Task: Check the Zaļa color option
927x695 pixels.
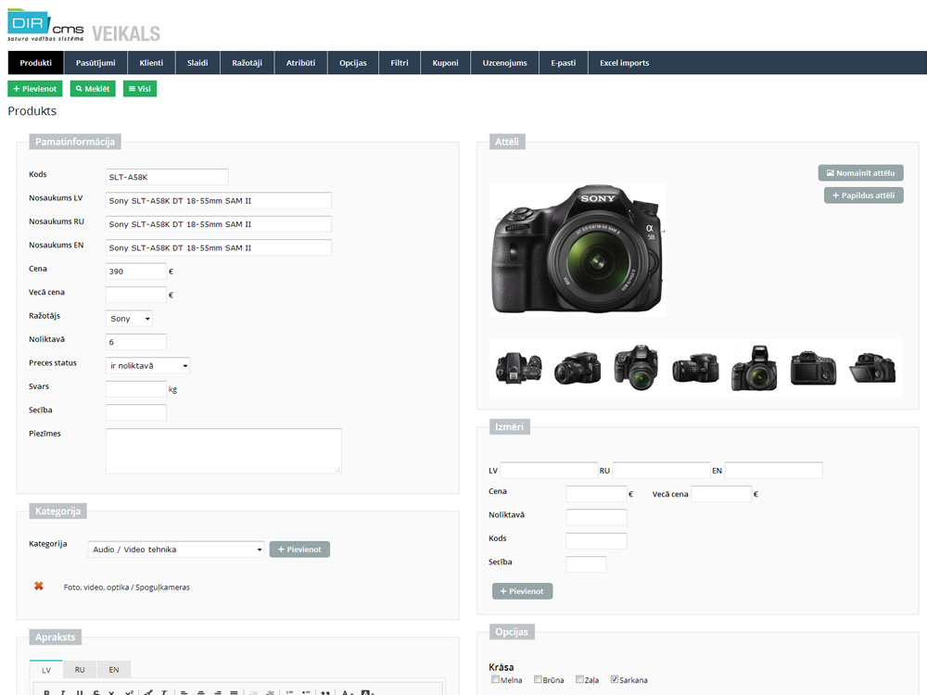Action: 579,679
